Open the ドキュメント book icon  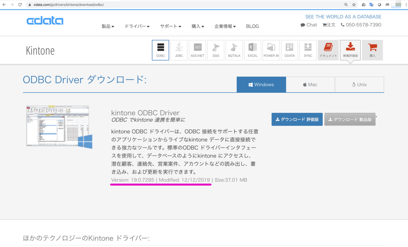pyautogui.click(x=328, y=50)
